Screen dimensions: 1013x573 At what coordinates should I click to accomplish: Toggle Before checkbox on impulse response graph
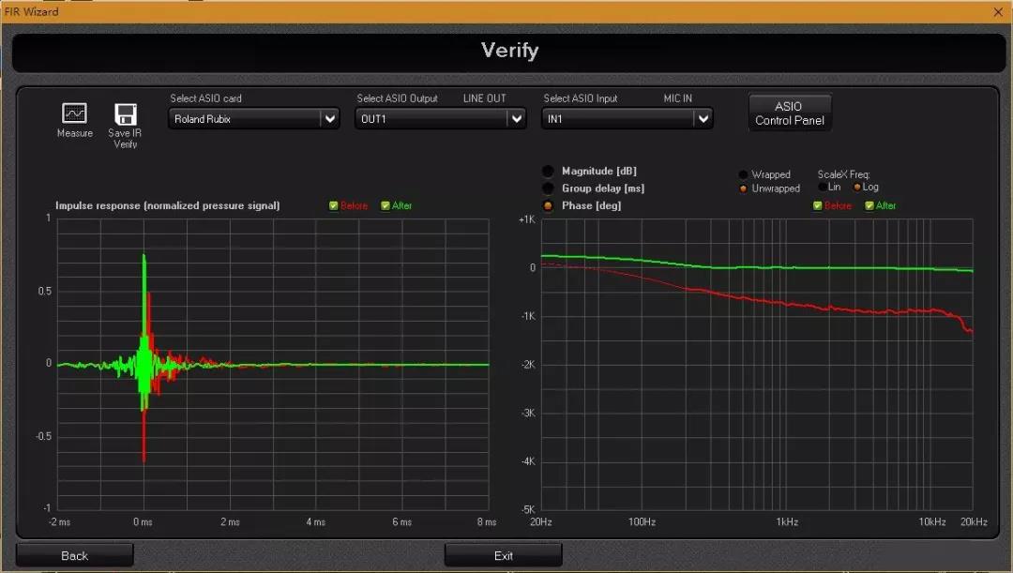[334, 205]
